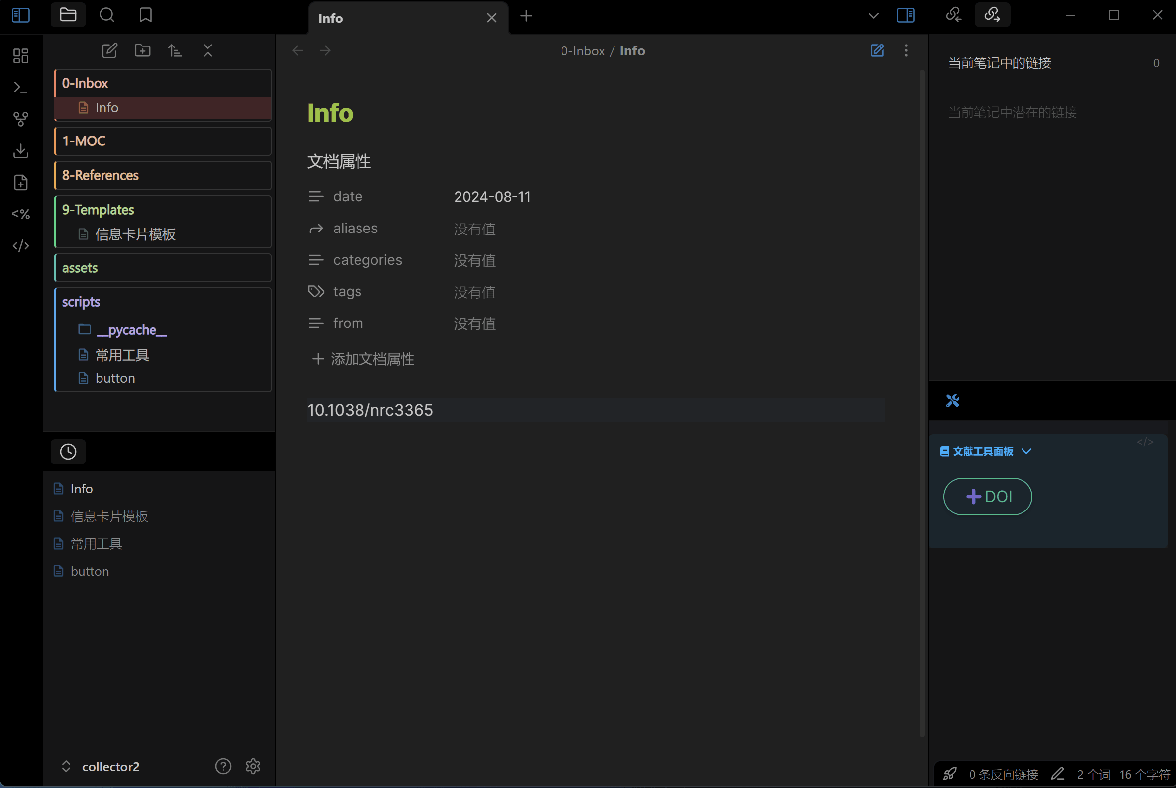The image size is (1176, 788).
Task: Open vault settings gear
Action: 253,766
